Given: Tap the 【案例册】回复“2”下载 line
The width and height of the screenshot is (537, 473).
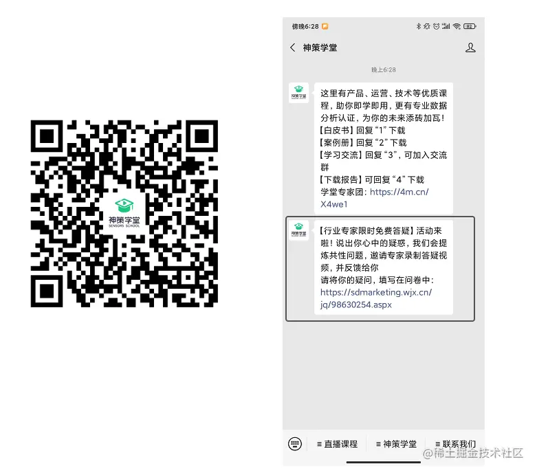Looking at the screenshot, I should click(x=363, y=142).
